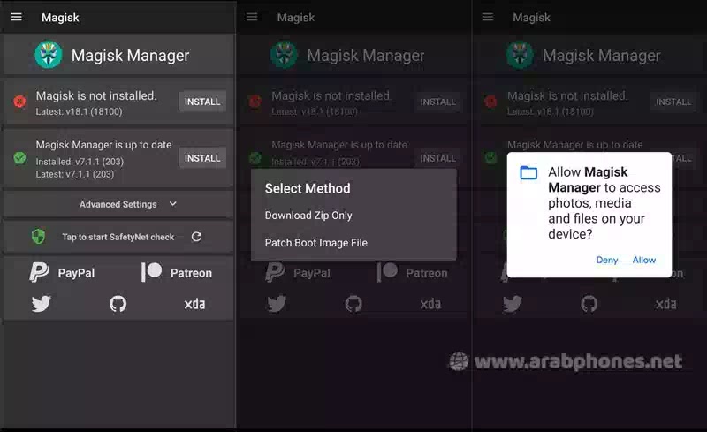Open the Patreon link in left screen
This screenshot has width=707, height=432.
click(176, 273)
